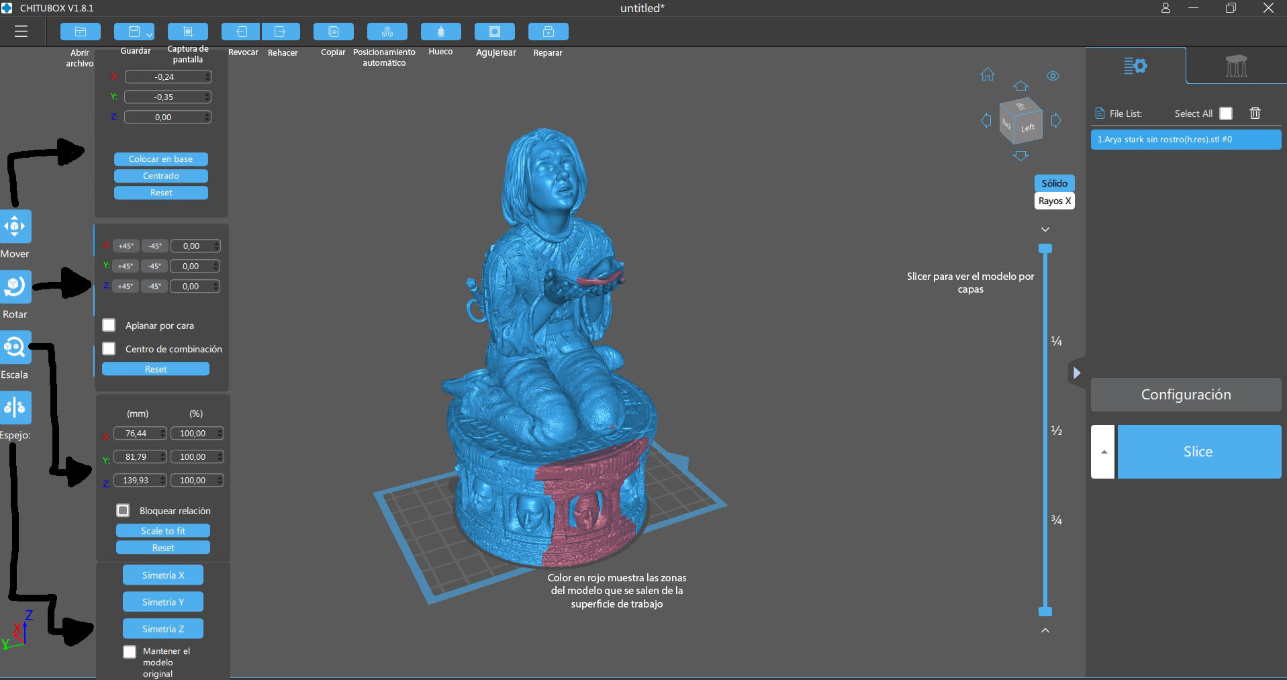Delete selected files with trash icon
This screenshot has width=1287, height=680.
coord(1255,113)
